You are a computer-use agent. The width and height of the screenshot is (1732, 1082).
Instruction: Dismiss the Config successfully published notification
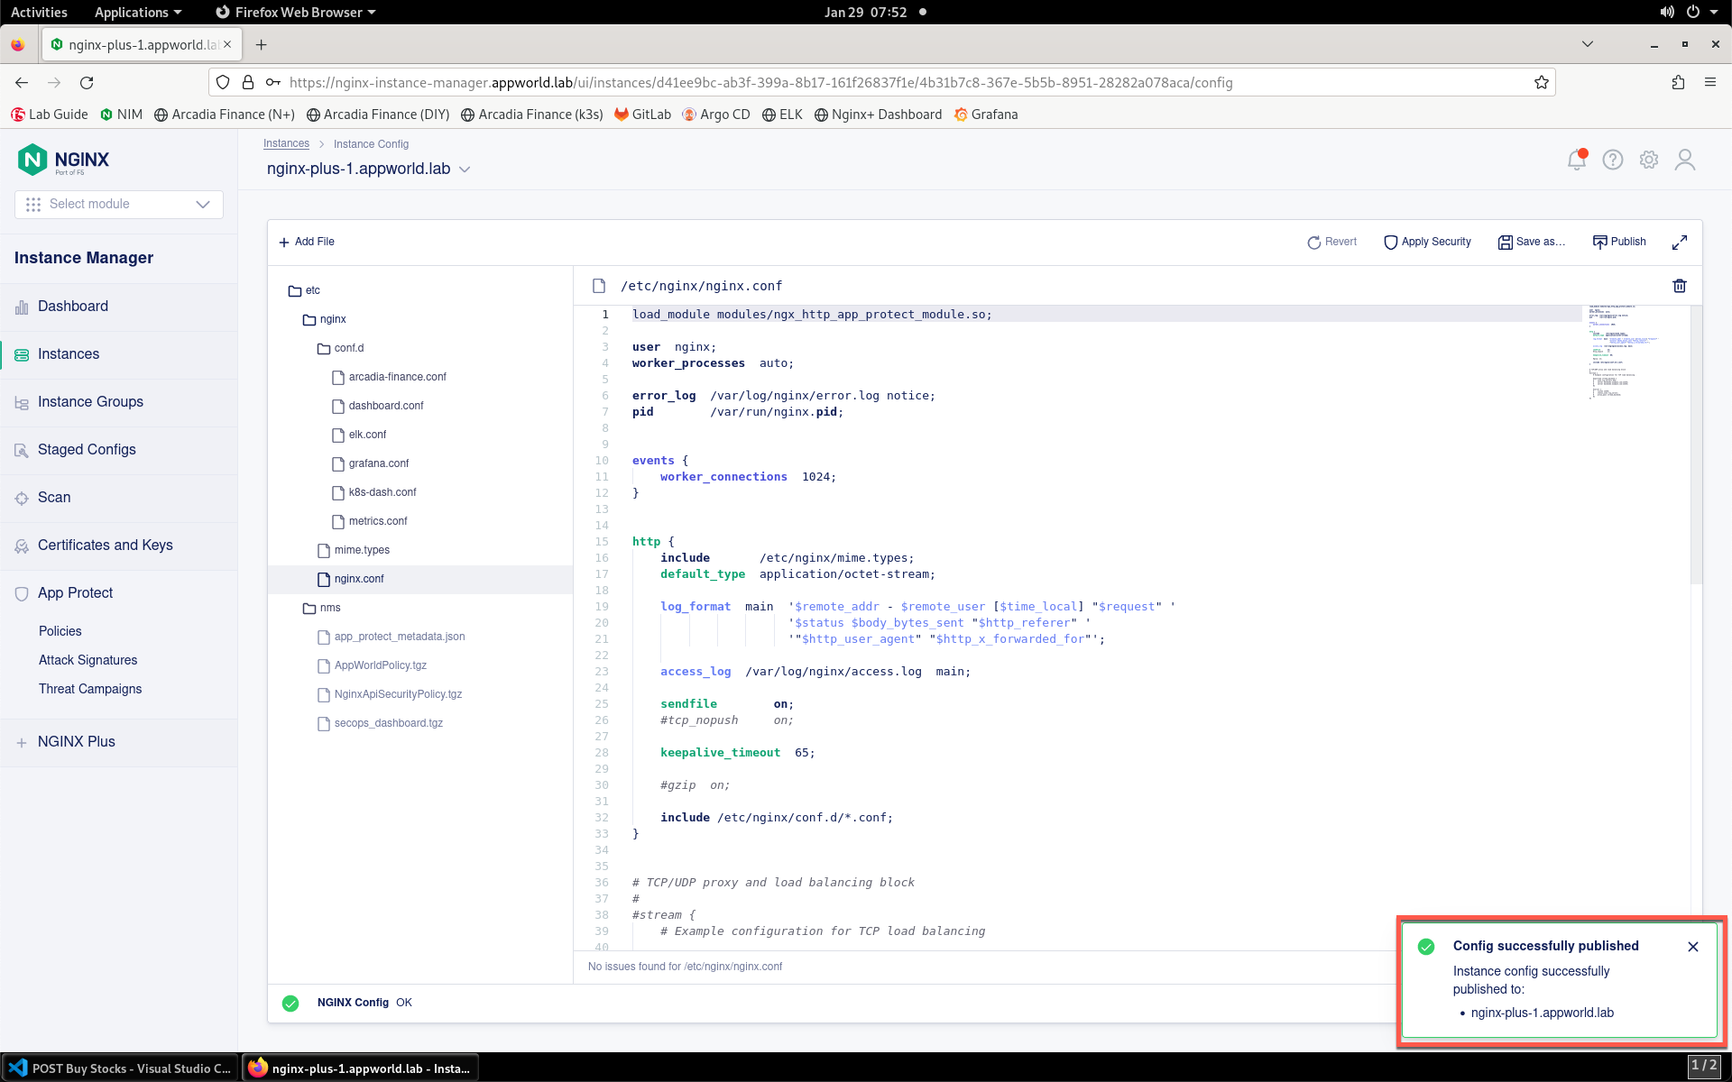[x=1693, y=947]
